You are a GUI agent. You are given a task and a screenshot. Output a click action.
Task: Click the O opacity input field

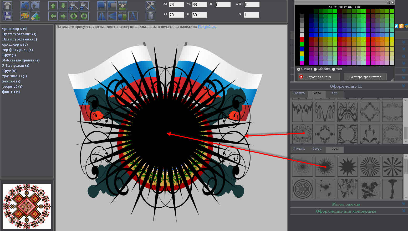click(252, 15)
